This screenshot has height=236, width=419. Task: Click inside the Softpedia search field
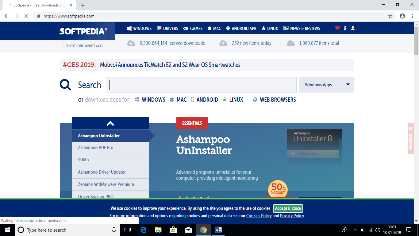click(x=201, y=85)
